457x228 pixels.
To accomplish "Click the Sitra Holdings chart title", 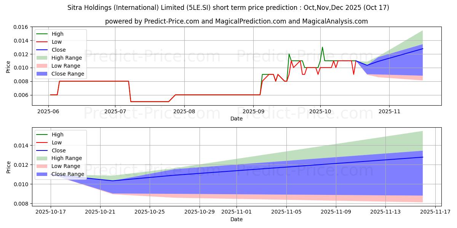I will pyautogui.click(x=228, y=8).
